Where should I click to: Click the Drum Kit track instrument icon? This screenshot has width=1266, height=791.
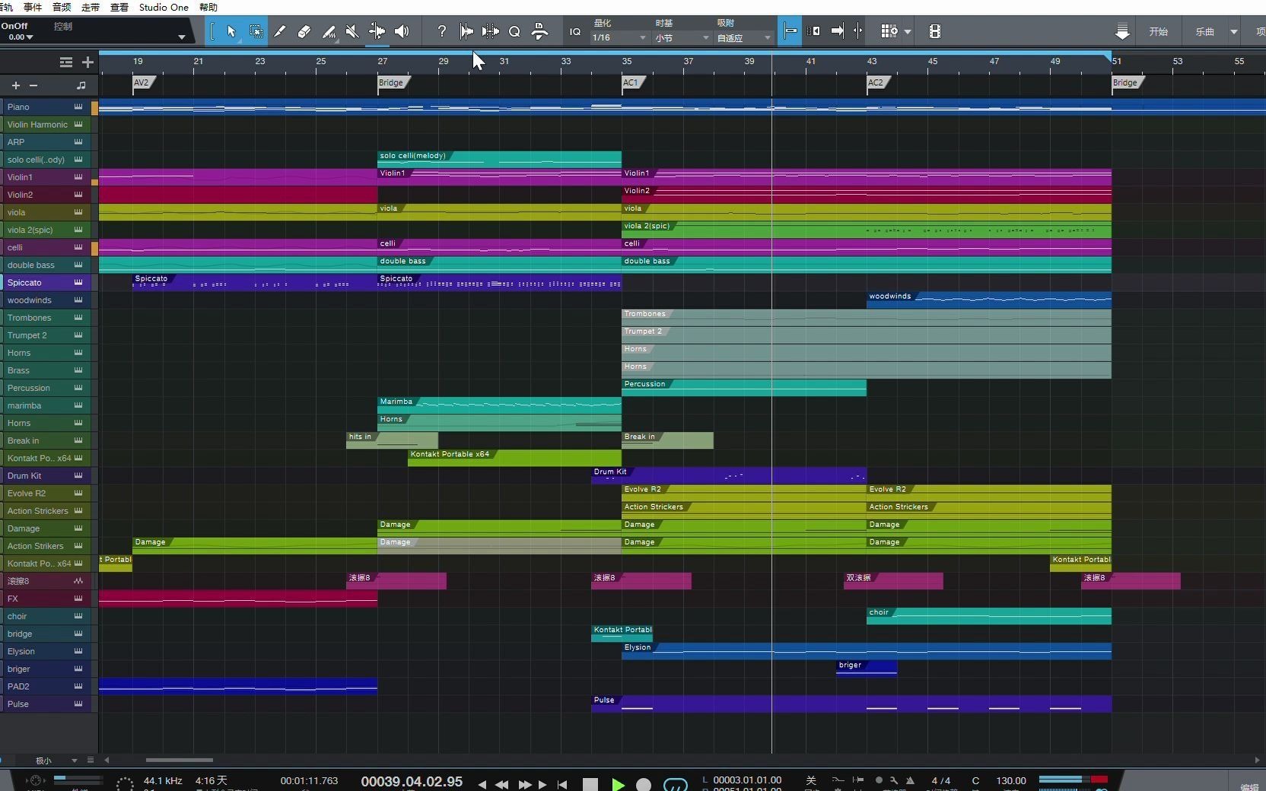pyautogui.click(x=78, y=475)
